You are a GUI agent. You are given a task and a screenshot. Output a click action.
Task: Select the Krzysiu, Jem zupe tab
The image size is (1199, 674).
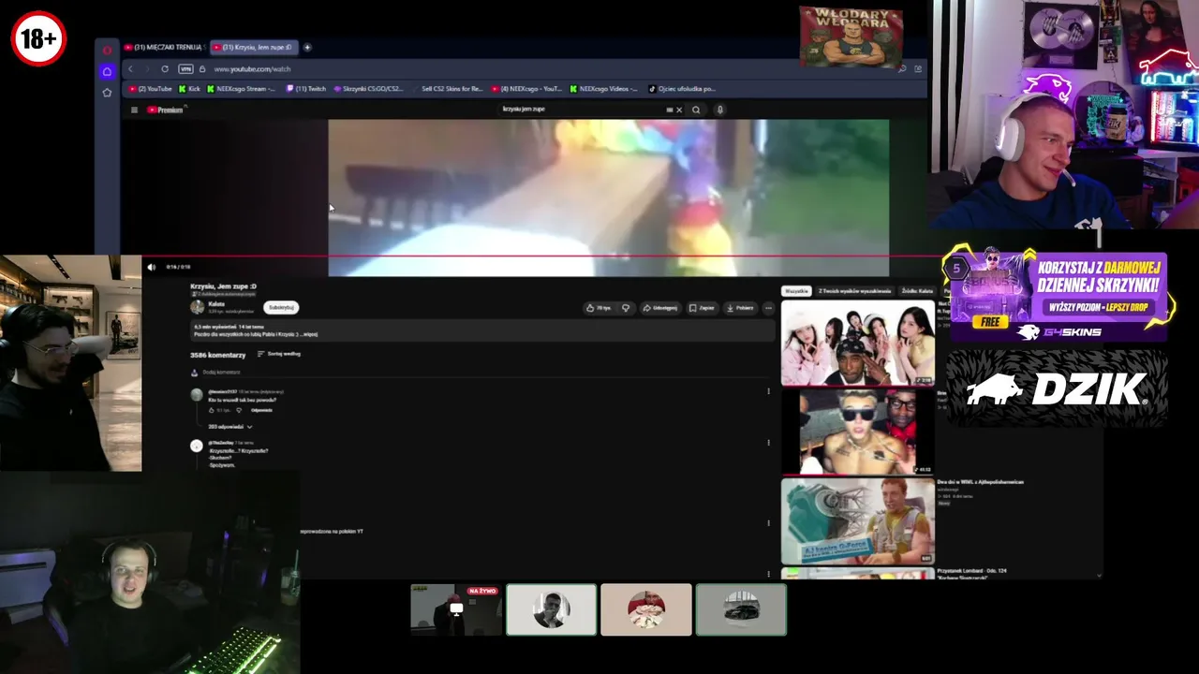253,47
